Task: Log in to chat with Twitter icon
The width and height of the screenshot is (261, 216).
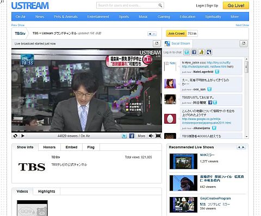Action: pos(187,52)
